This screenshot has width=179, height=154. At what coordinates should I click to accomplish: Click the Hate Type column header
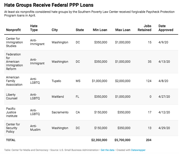[34, 28]
